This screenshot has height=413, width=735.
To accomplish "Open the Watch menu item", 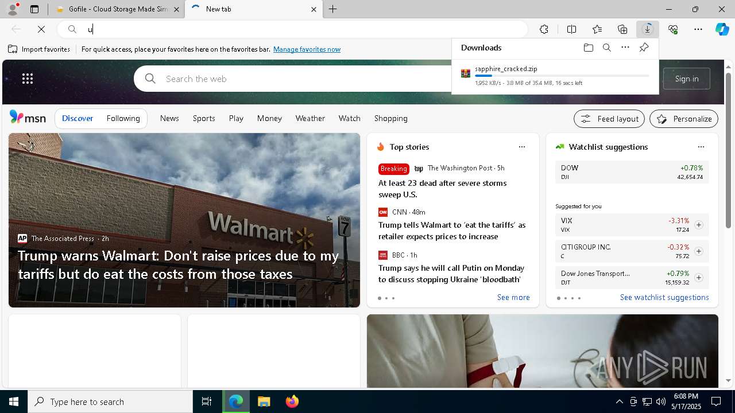I will 349,118.
